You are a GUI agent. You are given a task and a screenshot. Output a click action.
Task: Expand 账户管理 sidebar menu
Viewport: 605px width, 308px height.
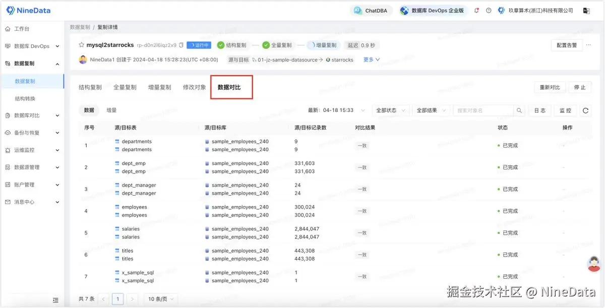point(32,184)
